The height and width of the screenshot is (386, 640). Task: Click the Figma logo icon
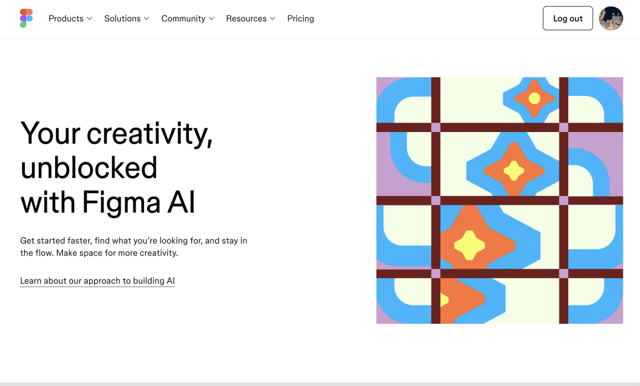coord(26,18)
